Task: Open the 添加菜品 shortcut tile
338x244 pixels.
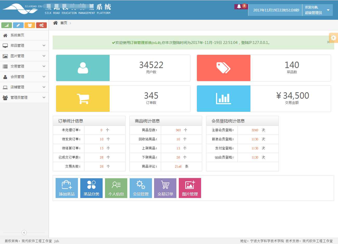Action: tap(67, 188)
